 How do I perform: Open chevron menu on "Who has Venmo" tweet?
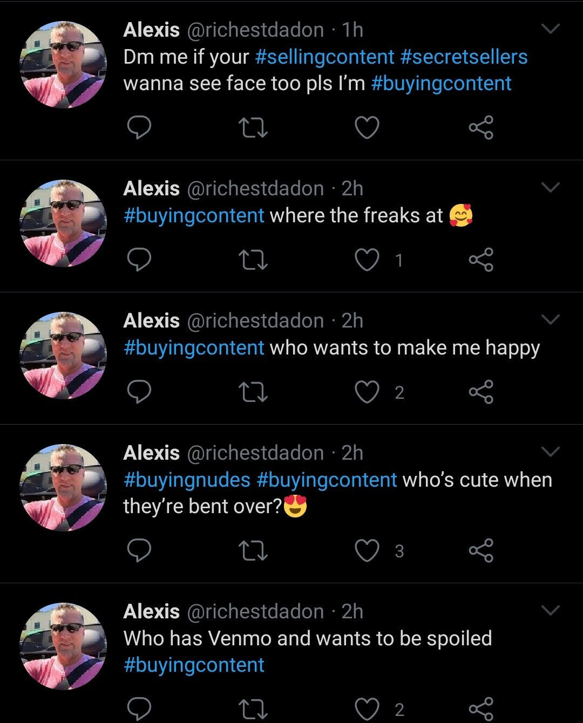pos(550,610)
